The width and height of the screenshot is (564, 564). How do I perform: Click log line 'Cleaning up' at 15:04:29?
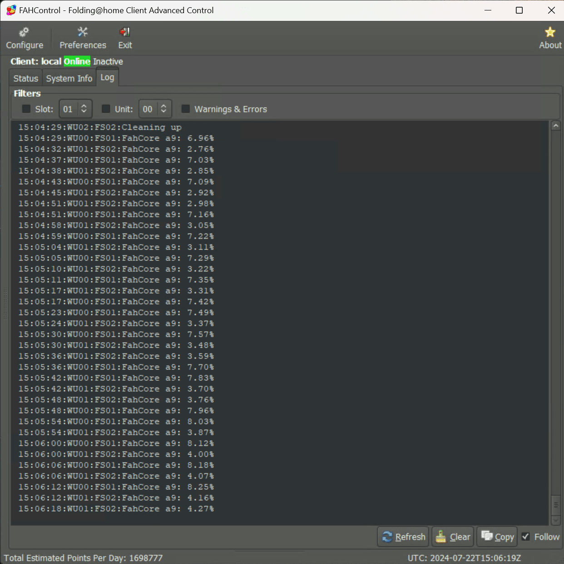pyautogui.click(x=100, y=127)
